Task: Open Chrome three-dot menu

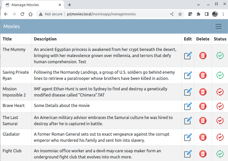Action: [x=223, y=14]
